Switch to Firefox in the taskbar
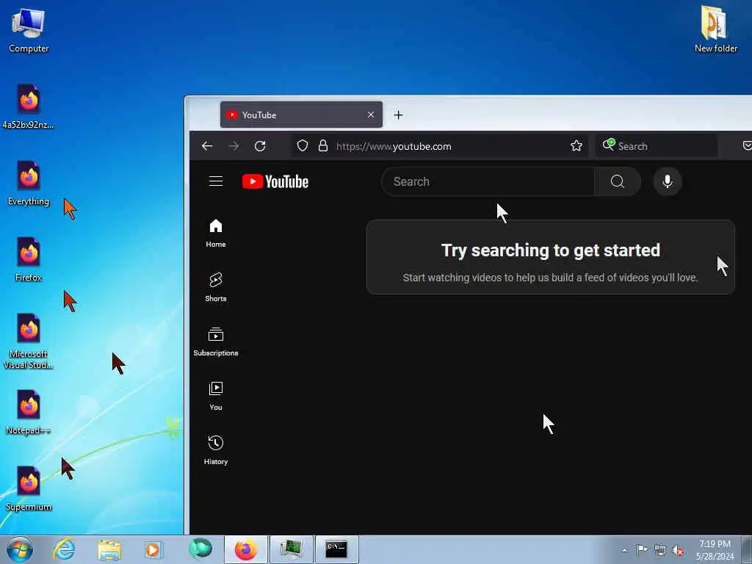The height and width of the screenshot is (564, 752). click(x=245, y=549)
